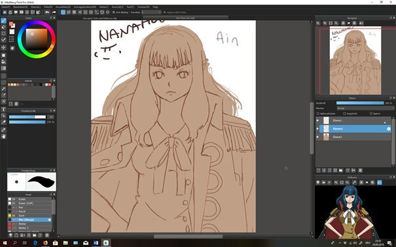Click the layer opacity Deckkraft slider

coord(360,103)
